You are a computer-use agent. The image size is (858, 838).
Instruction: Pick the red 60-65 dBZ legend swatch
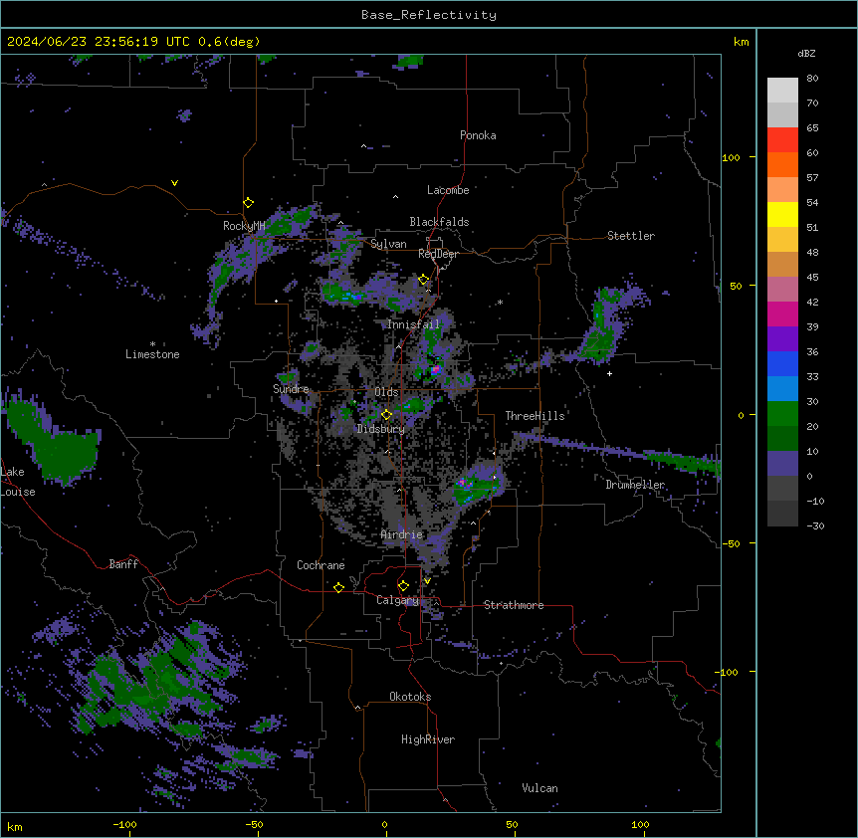(x=782, y=139)
